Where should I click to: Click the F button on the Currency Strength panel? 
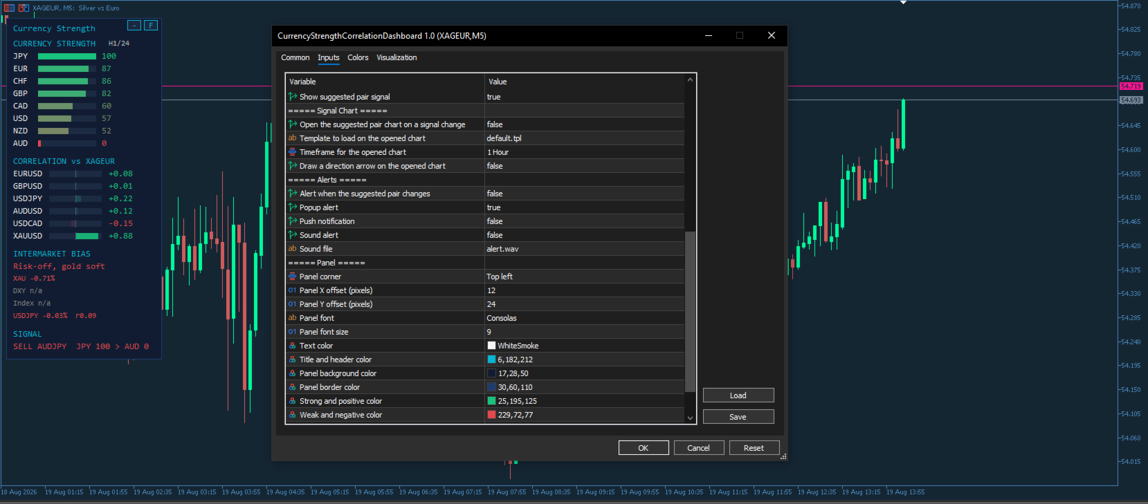(151, 26)
